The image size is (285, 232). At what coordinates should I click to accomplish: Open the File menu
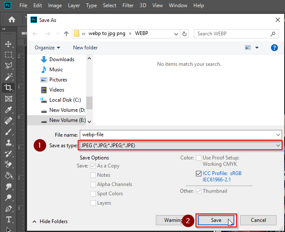tap(23, 5)
